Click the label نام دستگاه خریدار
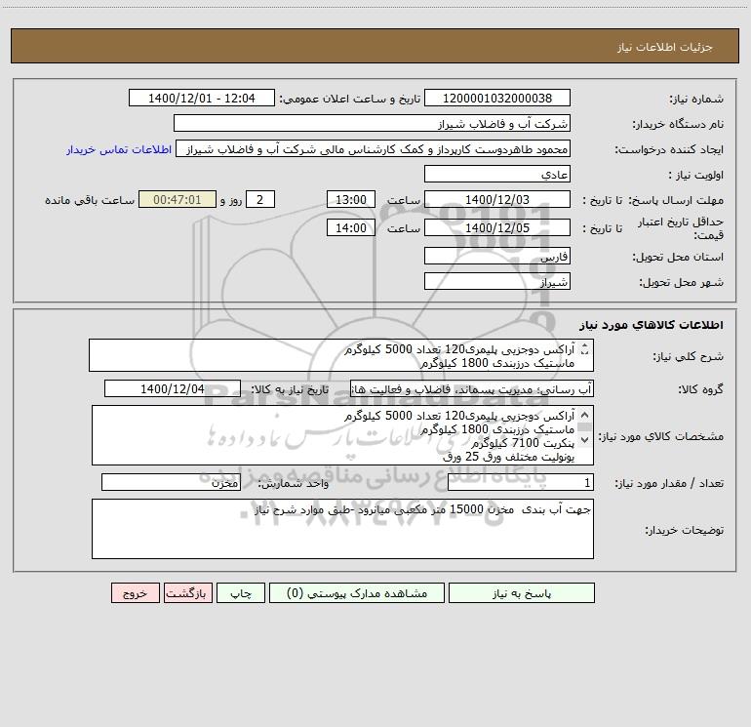Screen dimensions: 751x727 point(678,124)
